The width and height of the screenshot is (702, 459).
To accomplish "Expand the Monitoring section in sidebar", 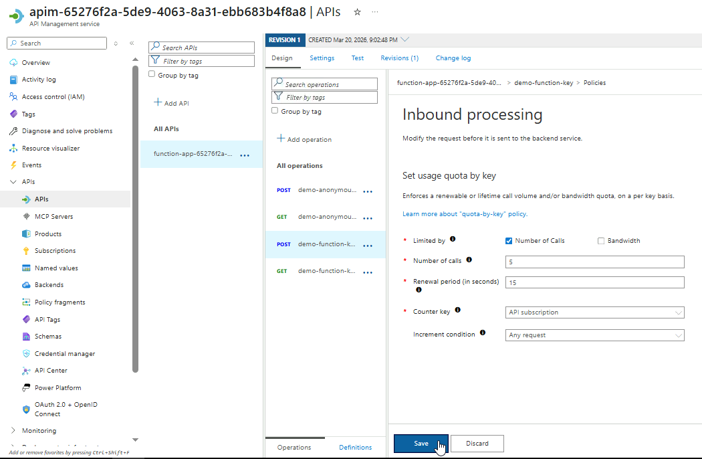I will pos(13,431).
